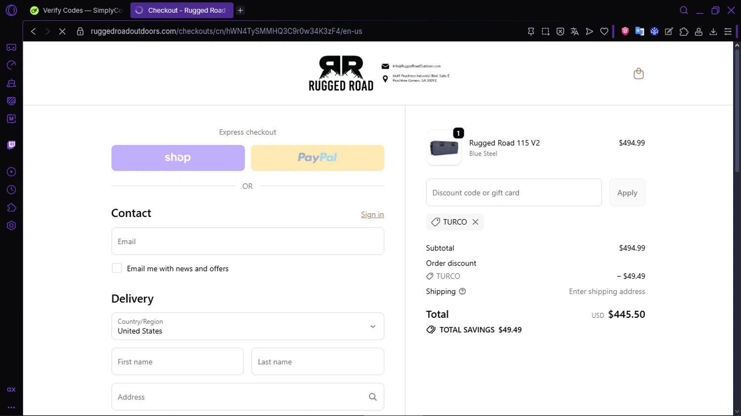The height and width of the screenshot is (416, 741).
Task: Click the Rugged Road 115 V2 thumbnail
Action: click(x=444, y=148)
